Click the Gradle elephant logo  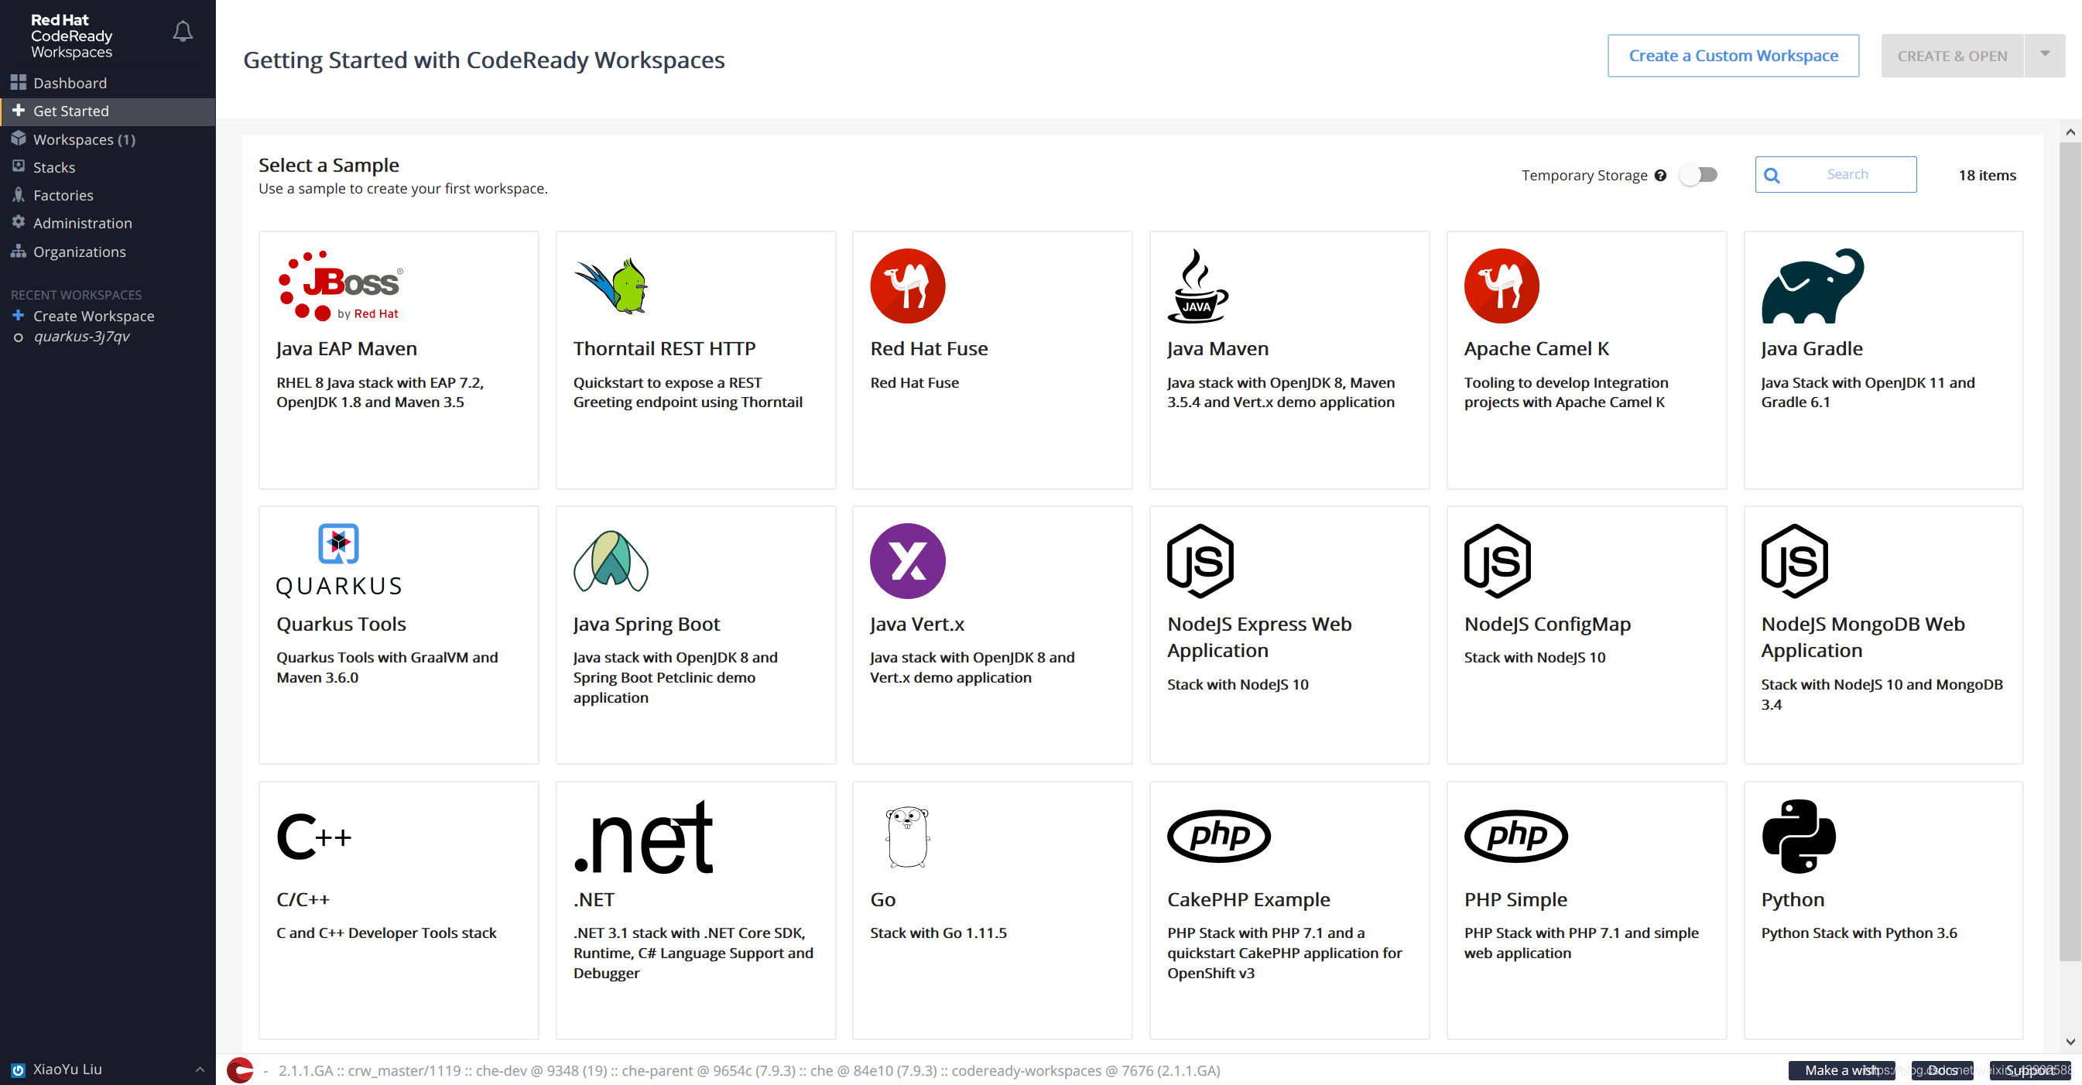[1813, 286]
